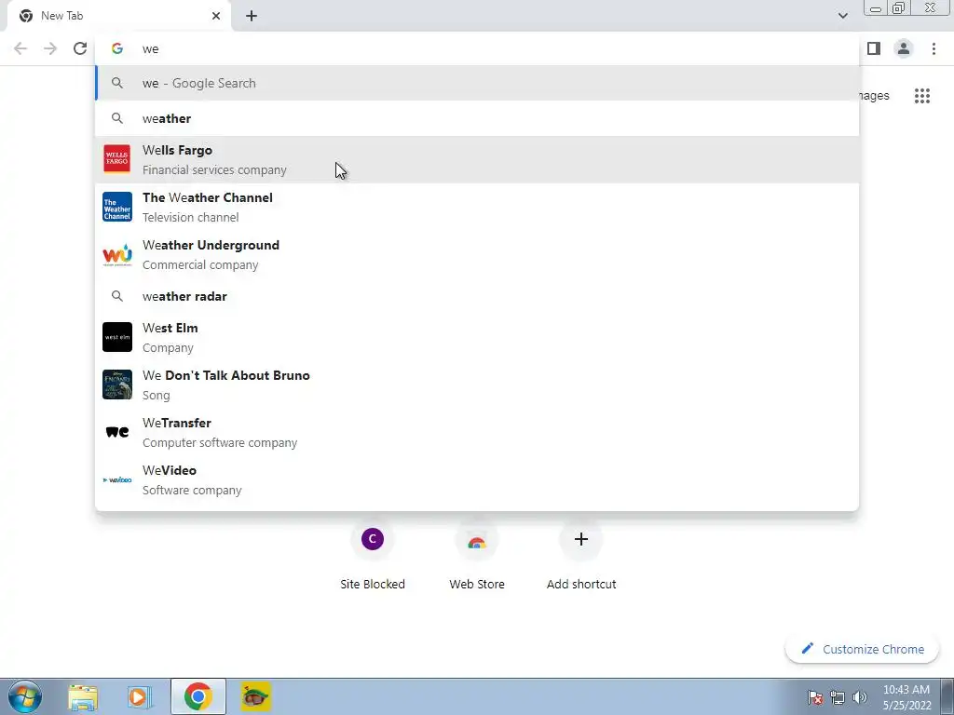Click the taskbar clock showing 10:43 AM
This screenshot has height=715, width=954.
point(906,697)
